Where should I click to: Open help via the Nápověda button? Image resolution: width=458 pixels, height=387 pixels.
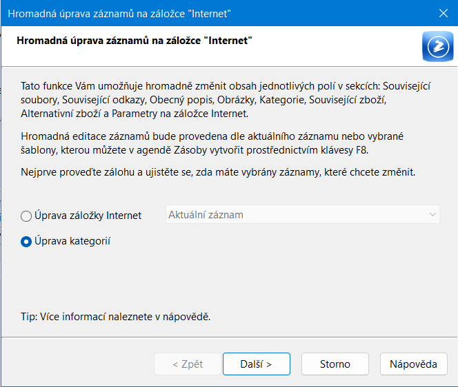pos(413,364)
